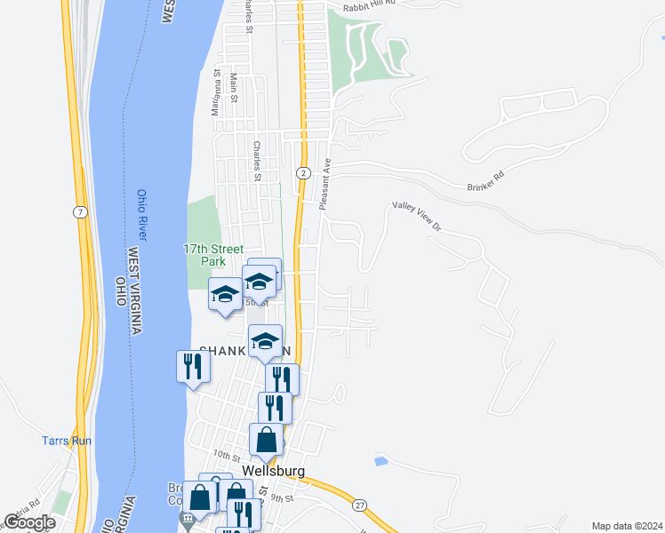The height and width of the screenshot is (533, 665).
Task: Select the school marker over Shanktown label
Action: click(x=265, y=342)
